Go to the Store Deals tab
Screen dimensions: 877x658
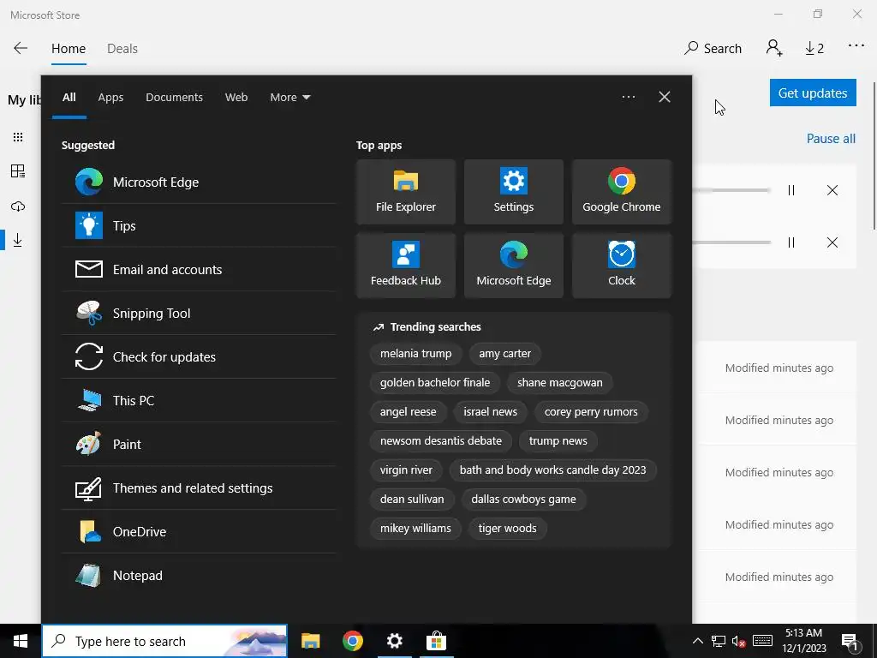(122, 49)
